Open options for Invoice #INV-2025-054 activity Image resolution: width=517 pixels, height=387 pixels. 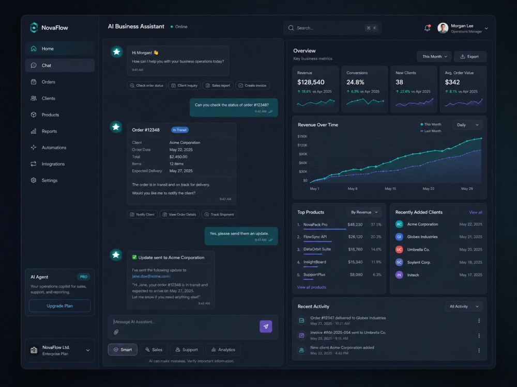click(479, 336)
